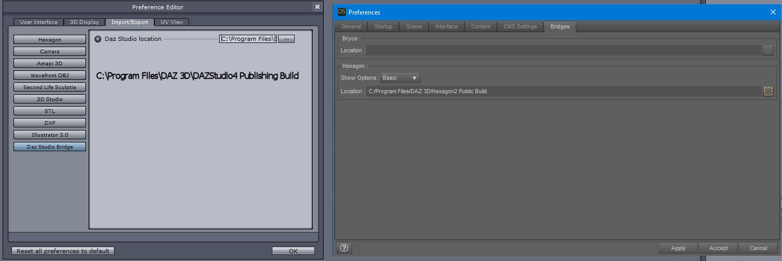Open the Content preferences tab
Image resolution: width=782 pixels, height=261 pixels.
pos(481,26)
